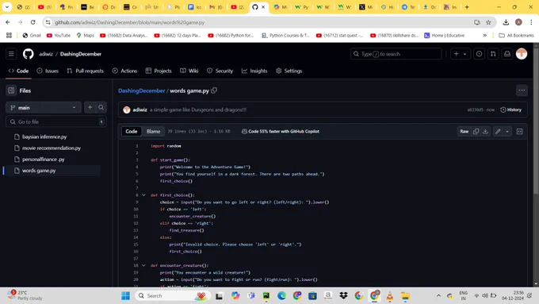Open the symbols panel icon
The height and width of the screenshot is (304, 539).
point(519,131)
